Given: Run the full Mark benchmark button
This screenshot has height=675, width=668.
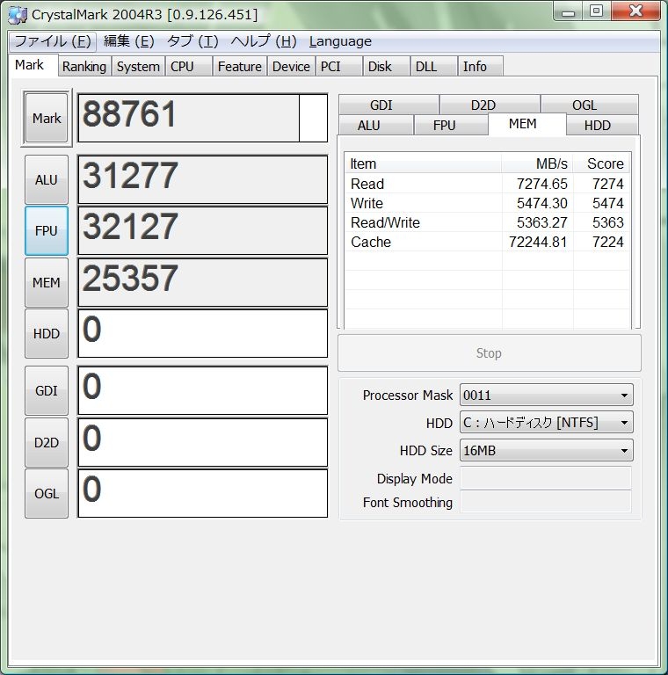Looking at the screenshot, I should [x=47, y=118].
